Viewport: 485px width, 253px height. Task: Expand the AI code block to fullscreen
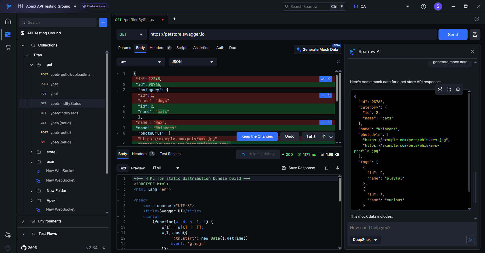pos(449,90)
